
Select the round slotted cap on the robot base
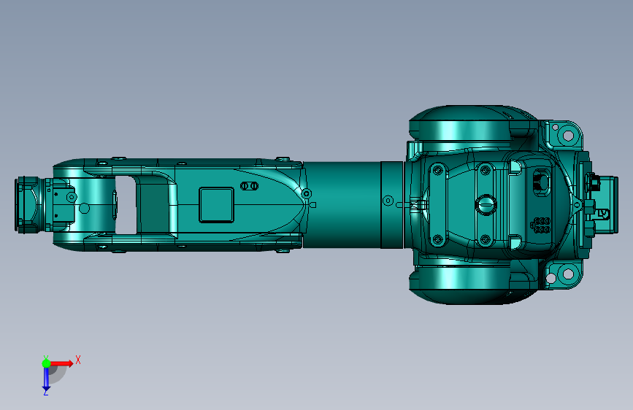pos(486,204)
